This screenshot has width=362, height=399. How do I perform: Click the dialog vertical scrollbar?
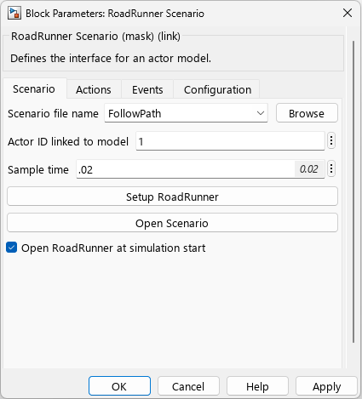coord(353,191)
